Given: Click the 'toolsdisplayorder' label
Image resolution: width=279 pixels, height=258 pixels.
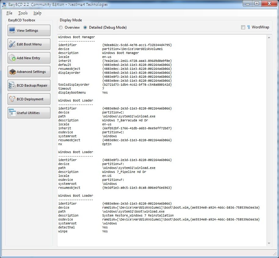Looking at the screenshot, I should coord(74,85).
